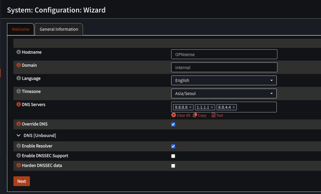321x194 pixels.
Task: Enable the DNSSEC Support checkbox
Action: [173, 156]
